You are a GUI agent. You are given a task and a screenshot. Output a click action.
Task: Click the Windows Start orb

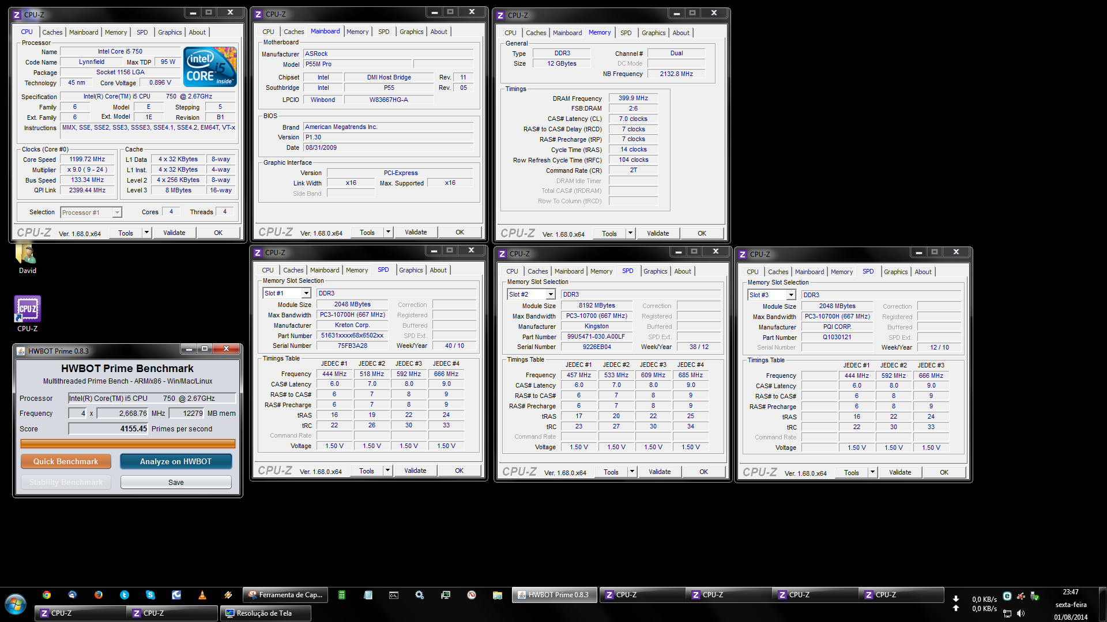(x=16, y=605)
